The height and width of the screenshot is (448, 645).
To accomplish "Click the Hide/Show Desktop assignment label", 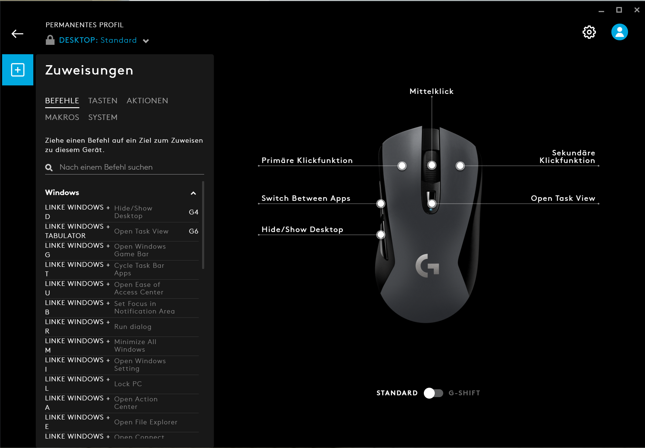I will click(302, 230).
